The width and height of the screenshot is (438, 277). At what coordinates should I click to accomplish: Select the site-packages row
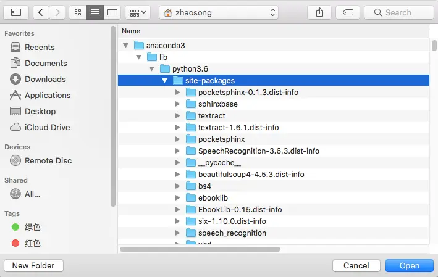click(x=274, y=80)
